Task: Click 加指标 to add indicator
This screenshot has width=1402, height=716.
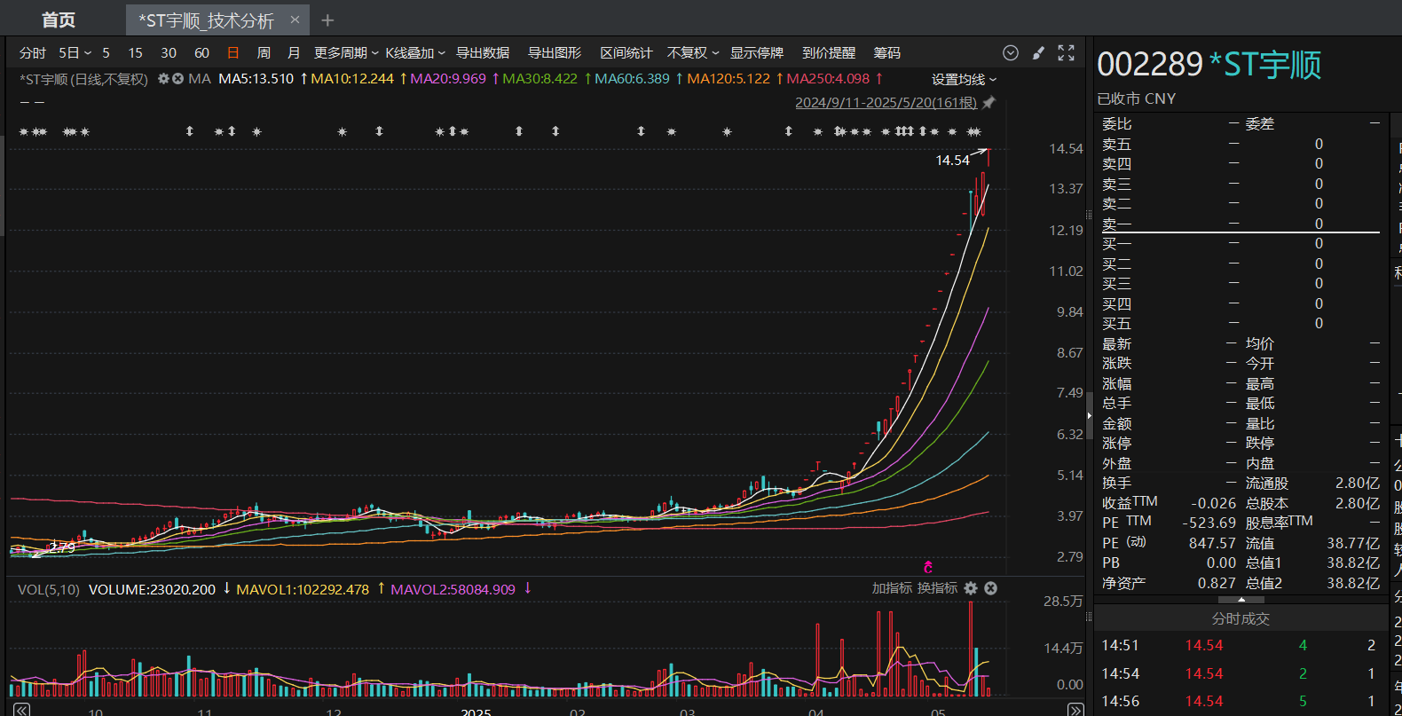Action: pyautogui.click(x=892, y=588)
